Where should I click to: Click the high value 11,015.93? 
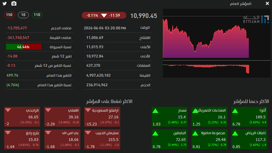[x=95, y=47]
